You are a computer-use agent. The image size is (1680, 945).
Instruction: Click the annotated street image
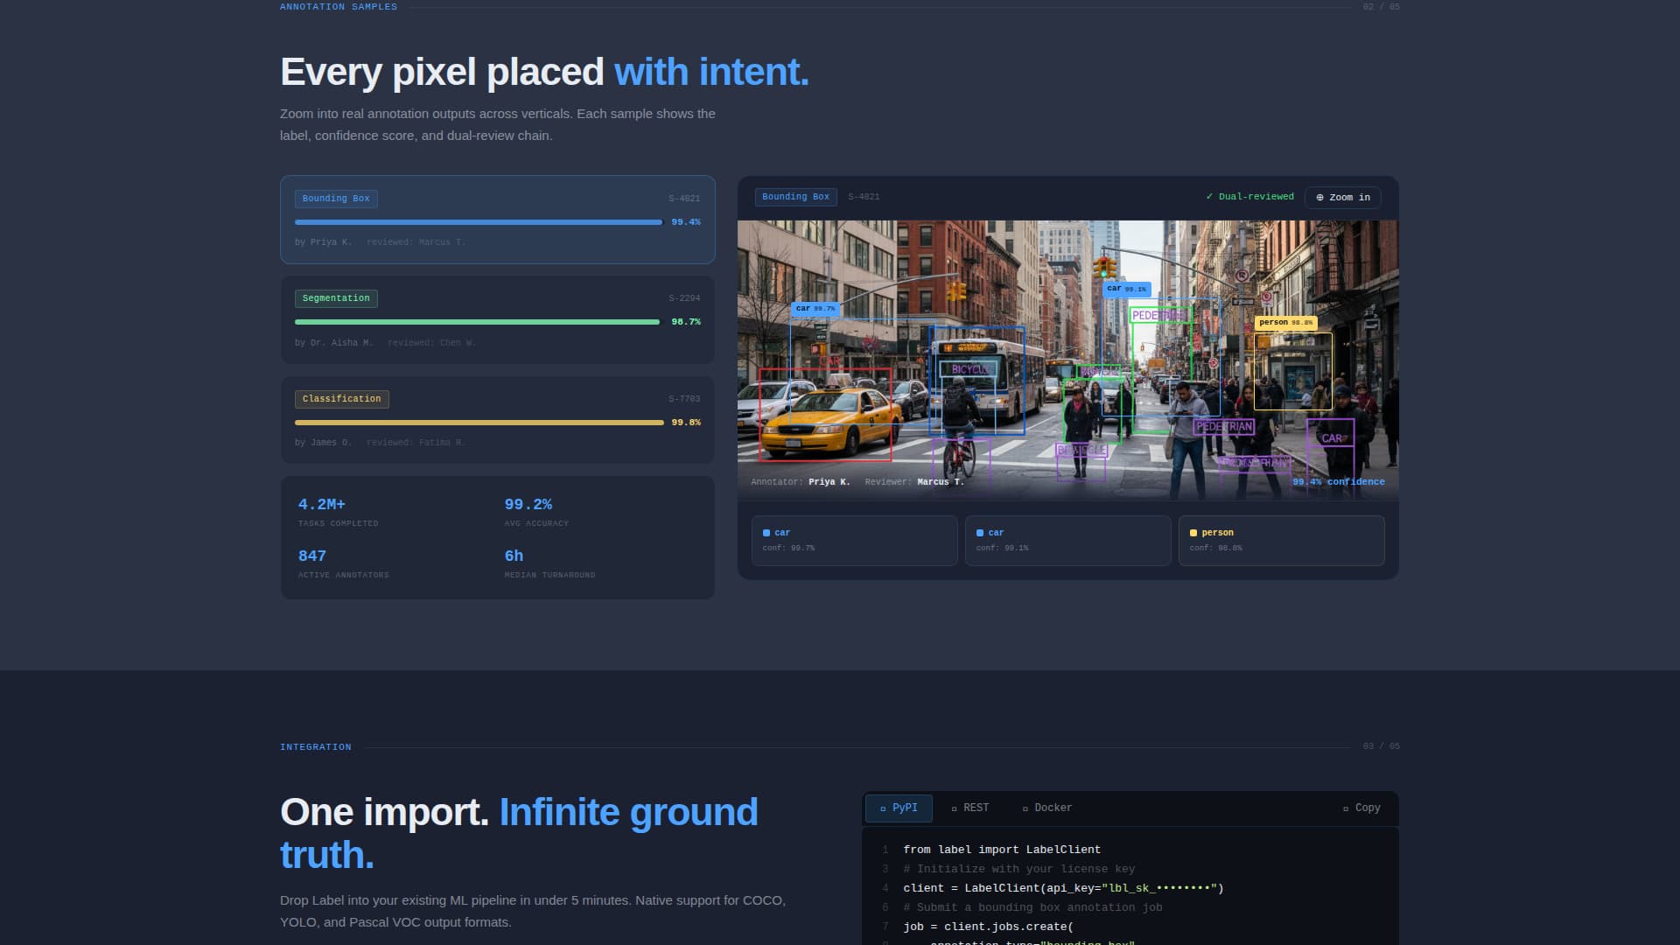click(1067, 360)
